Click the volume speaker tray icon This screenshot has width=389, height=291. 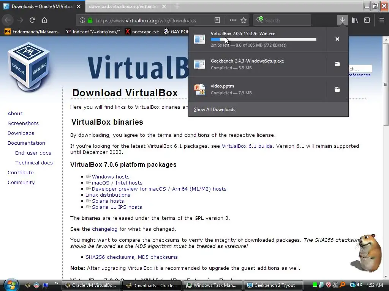359,285
